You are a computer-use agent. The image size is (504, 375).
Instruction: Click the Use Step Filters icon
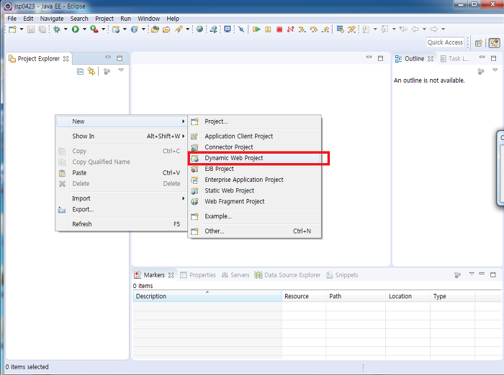(351, 29)
